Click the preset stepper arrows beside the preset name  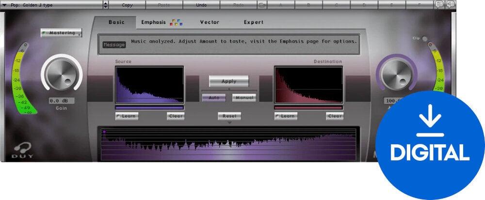click(x=106, y=5)
